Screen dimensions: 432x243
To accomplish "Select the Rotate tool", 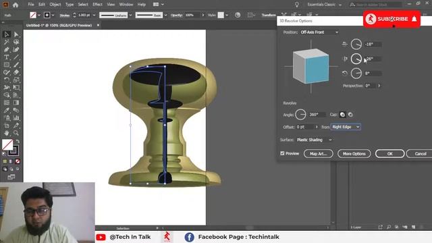I will 7,80.
